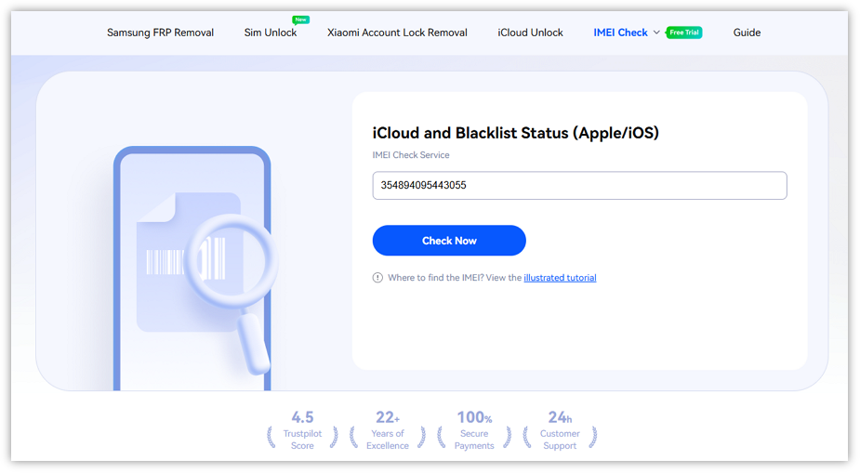Click the IMEI Check Service label
This screenshot has height=473, width=860.
pos(411,155)
